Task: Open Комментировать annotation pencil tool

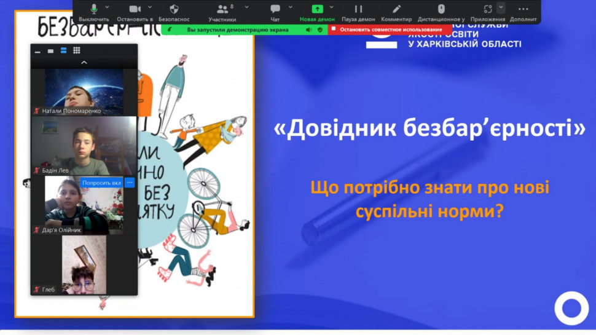Action: pyautogui.click(x=396, y=12)
